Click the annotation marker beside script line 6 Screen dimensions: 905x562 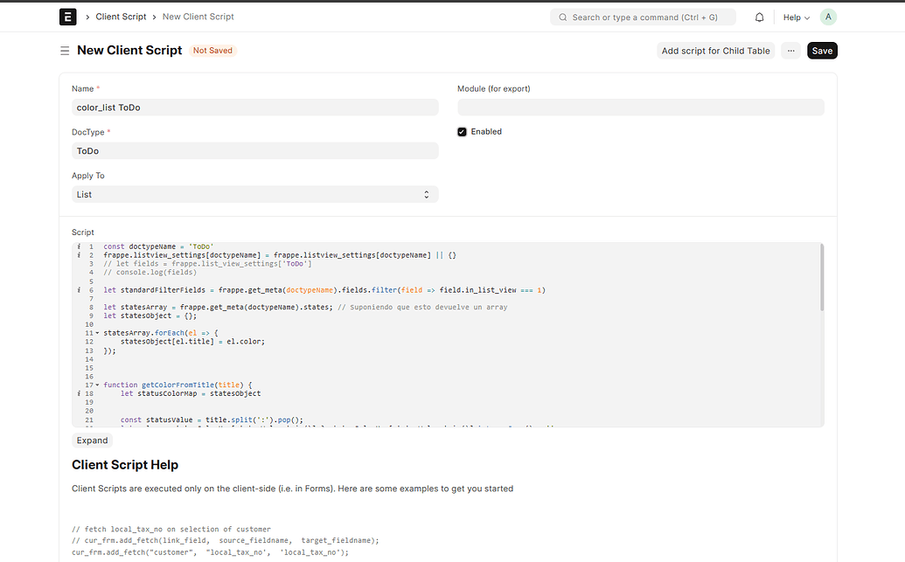point(77,289)
